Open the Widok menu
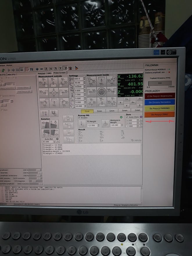Image resolution: width=192 pixels, height=256 pixels. coord(2,66)
